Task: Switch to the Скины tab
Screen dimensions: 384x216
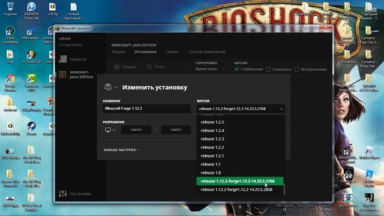Action: [172, 52]
